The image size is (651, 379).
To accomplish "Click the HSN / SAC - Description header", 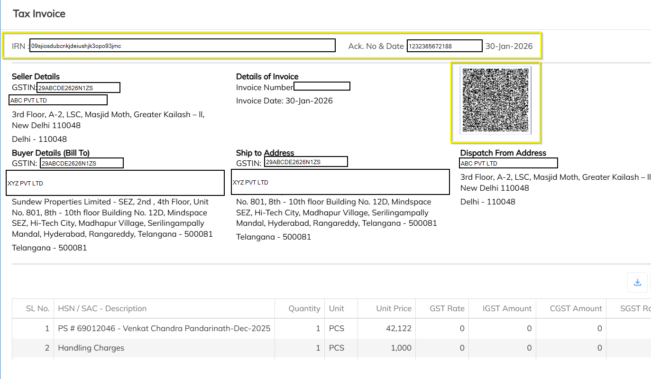I will tap(102, 308).
